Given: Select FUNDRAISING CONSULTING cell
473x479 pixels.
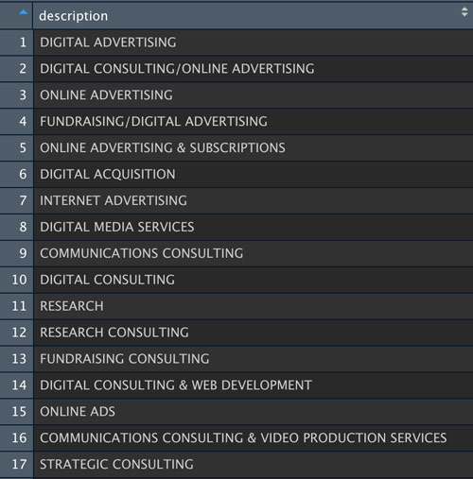Looking at the screenshot, I should point(254,359).
